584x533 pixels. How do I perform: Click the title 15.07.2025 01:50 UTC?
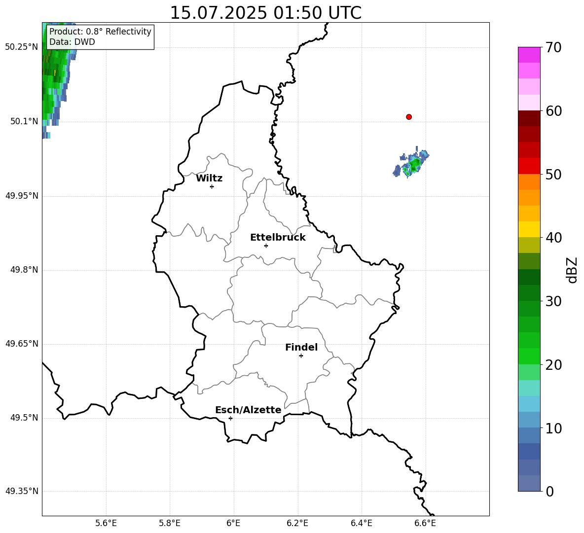(x=265, y=13)
